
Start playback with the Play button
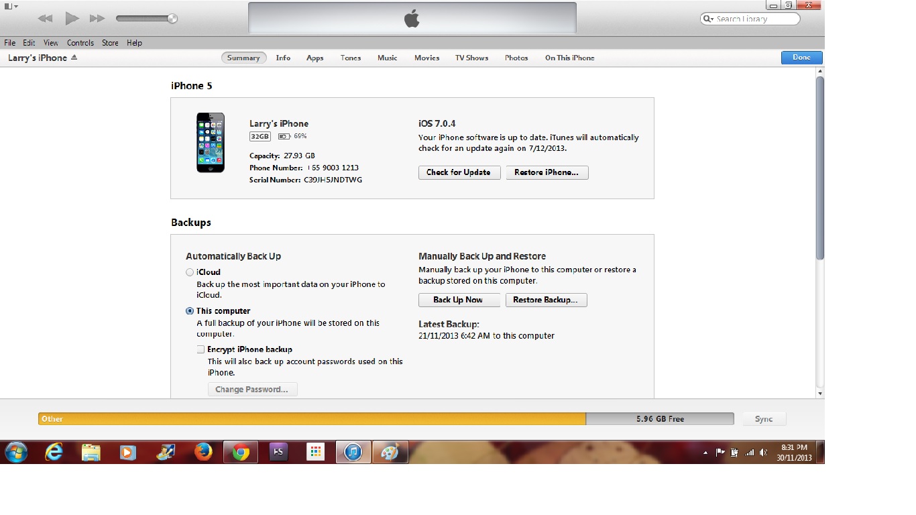[x=72, y=19]
